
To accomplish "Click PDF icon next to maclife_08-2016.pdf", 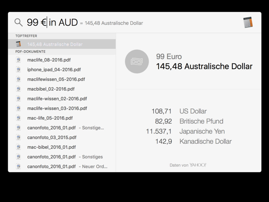I will coord(19,60).
